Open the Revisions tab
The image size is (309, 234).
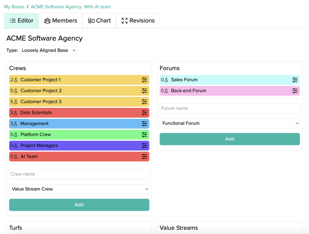138,21
